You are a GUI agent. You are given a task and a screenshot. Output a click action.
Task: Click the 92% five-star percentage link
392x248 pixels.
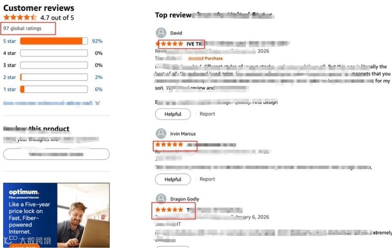97,41
